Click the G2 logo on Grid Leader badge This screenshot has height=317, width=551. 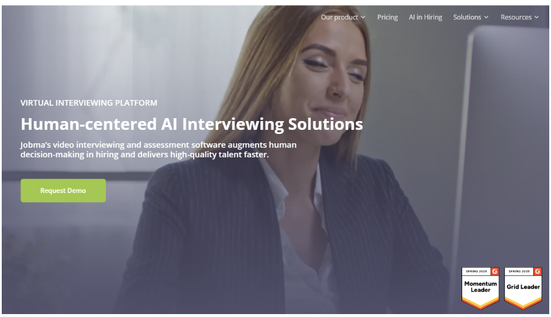point(538,271)
